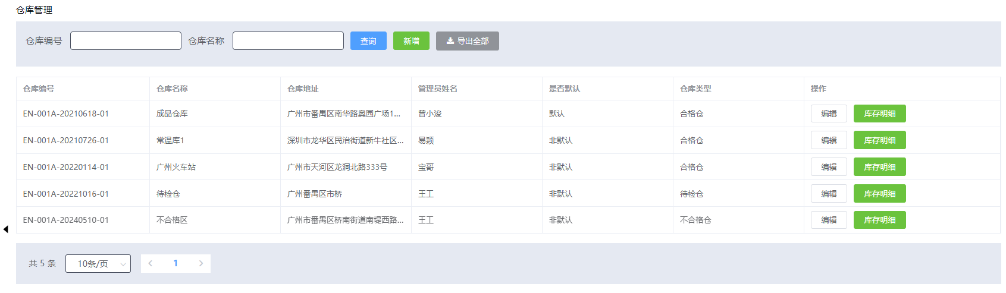
Task: Open 库存明细 for 待检仓
Action: coord(879,194)
